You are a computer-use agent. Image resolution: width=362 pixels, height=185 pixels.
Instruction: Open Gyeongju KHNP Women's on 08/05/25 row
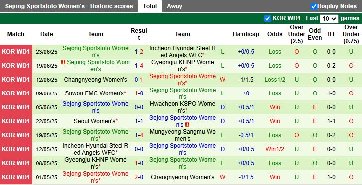tap(96, 163)
